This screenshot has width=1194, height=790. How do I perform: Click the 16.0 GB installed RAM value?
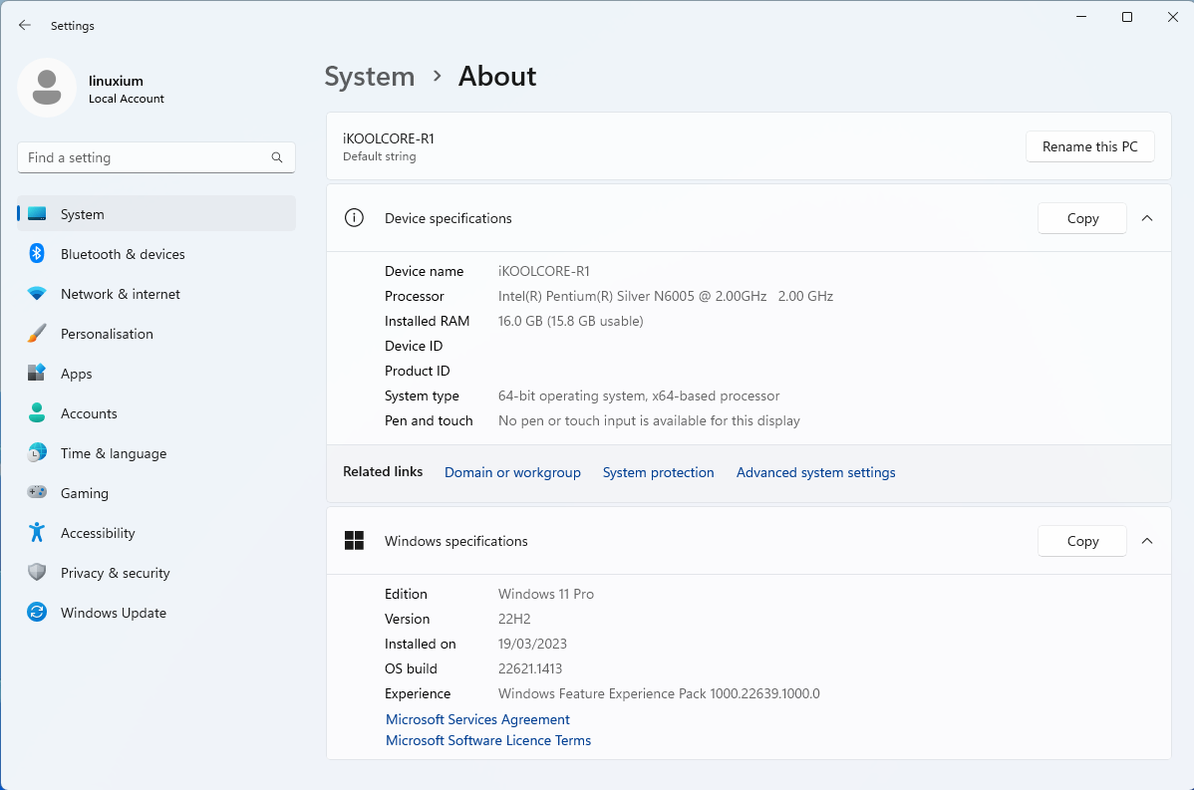(570, 321)
